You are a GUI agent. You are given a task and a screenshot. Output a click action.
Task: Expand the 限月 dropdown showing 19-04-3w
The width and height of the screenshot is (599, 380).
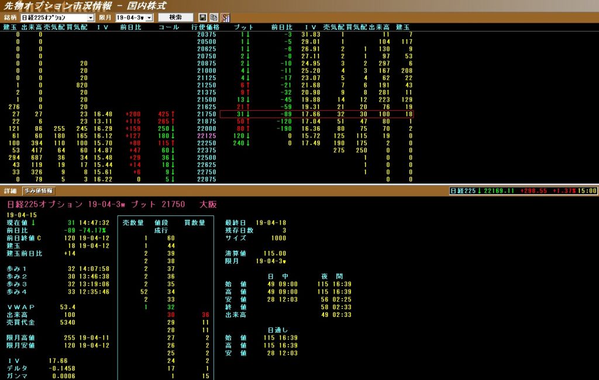pos(134,18)
